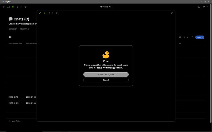The height and width of the screenshot is (132, 212).
Task: Click the widget panel icon beside sidebar toggle
Action: click(8, 7)
